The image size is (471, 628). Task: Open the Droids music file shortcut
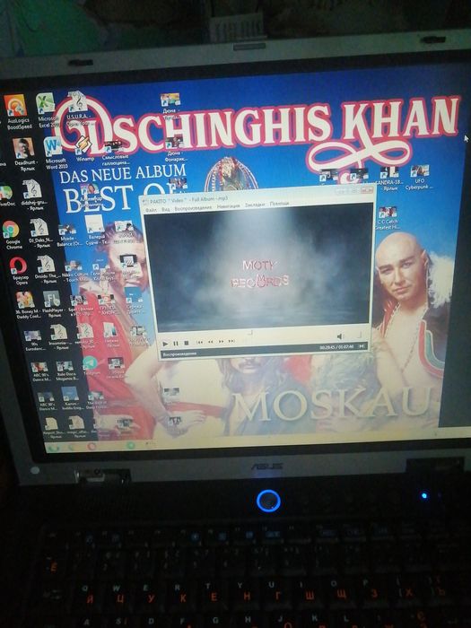(47, 269)
